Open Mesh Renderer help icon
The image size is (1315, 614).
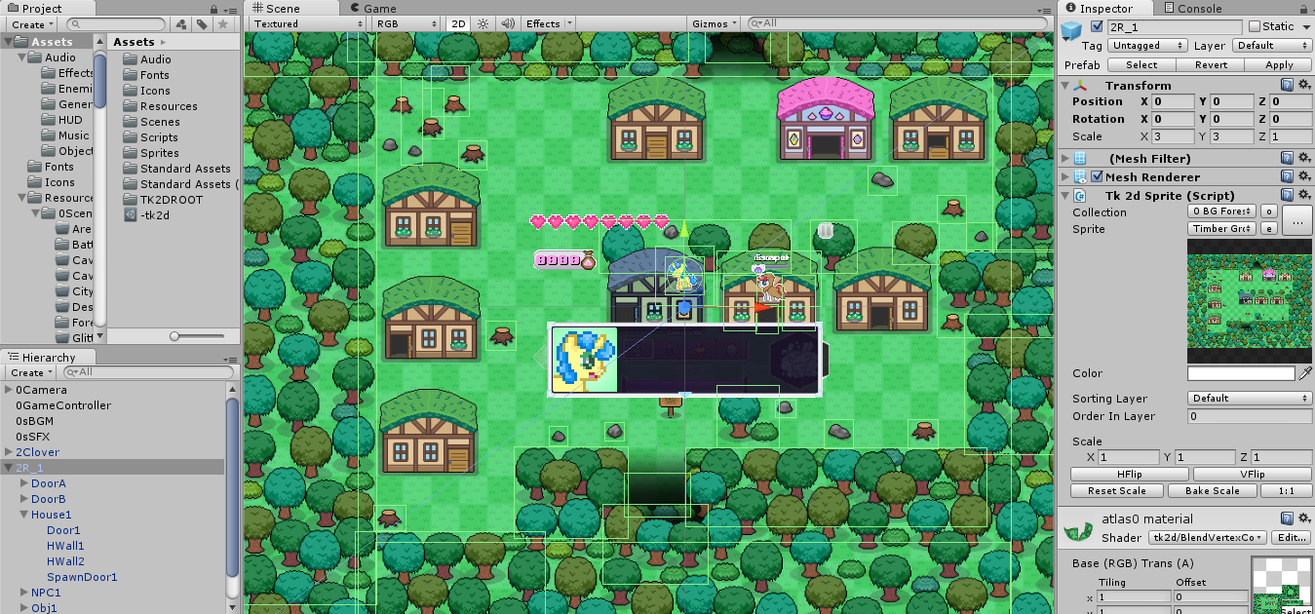click(x=1287, y=176)
